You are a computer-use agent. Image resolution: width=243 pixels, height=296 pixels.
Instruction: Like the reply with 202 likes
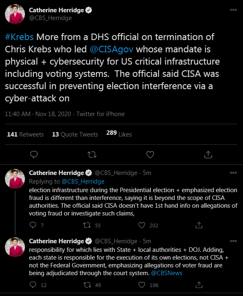pos(142,225)
